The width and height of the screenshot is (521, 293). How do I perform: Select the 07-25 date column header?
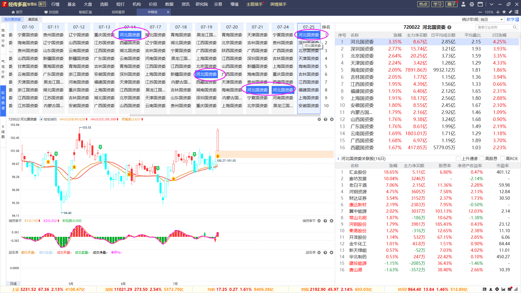(x=309, y=27)
